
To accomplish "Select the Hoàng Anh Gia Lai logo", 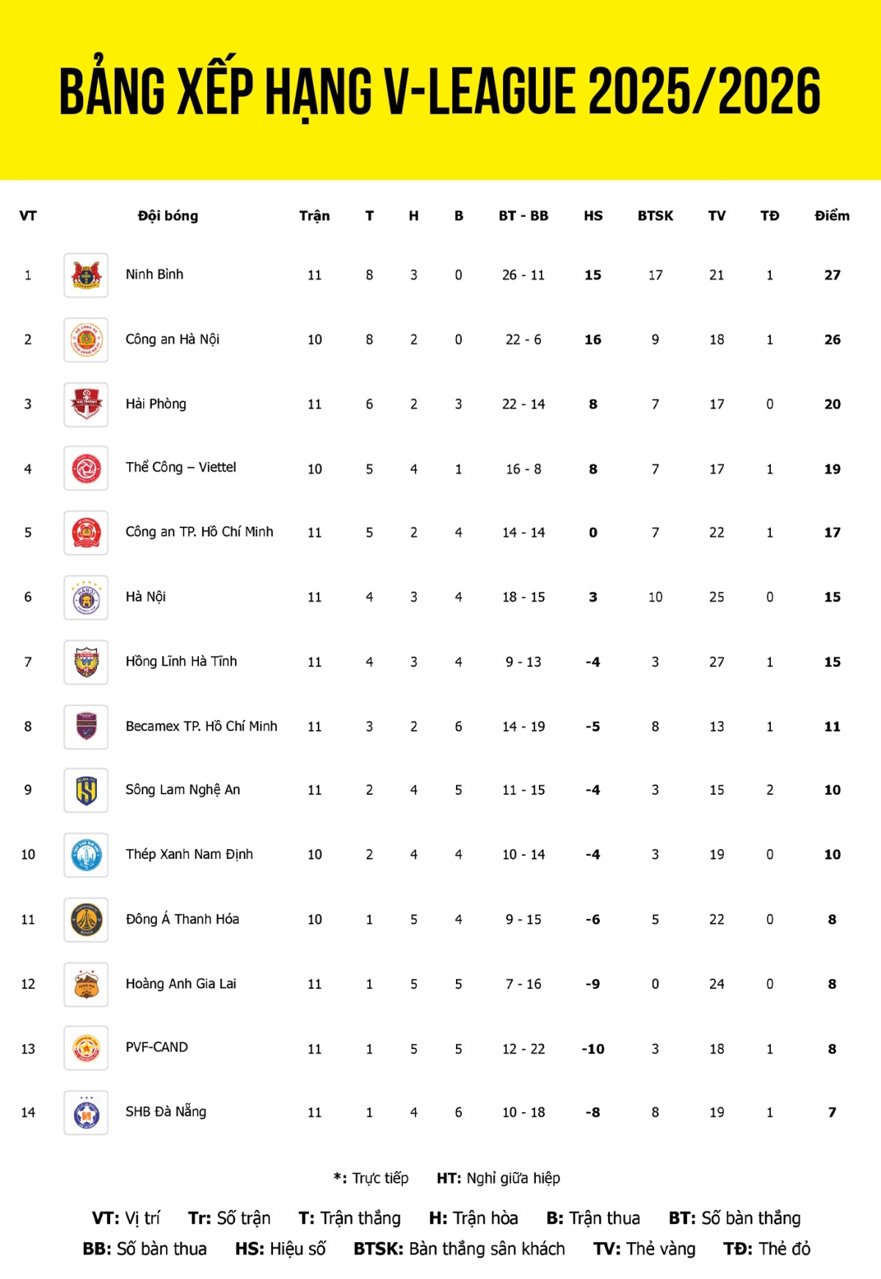I will tap(86, 984).
